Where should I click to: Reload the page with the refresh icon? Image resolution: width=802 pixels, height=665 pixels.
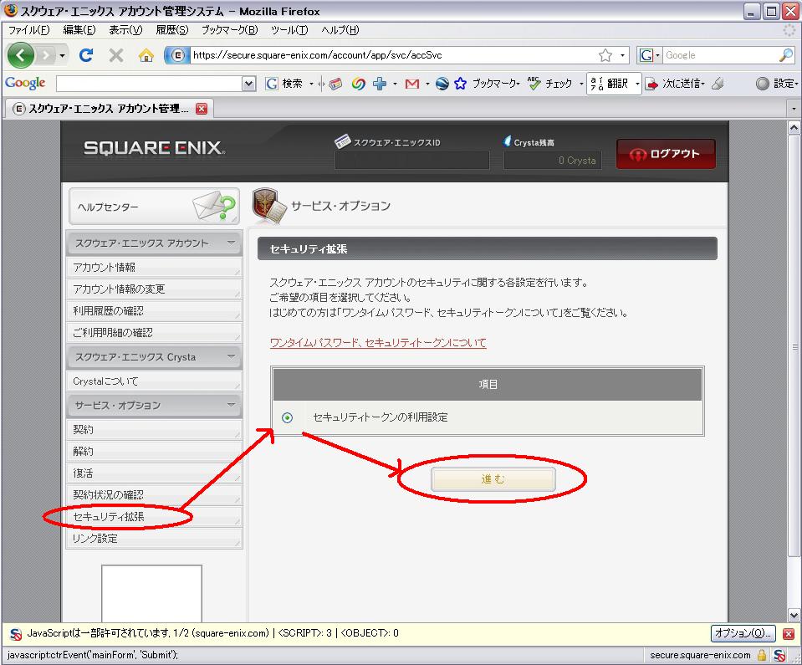86,54
